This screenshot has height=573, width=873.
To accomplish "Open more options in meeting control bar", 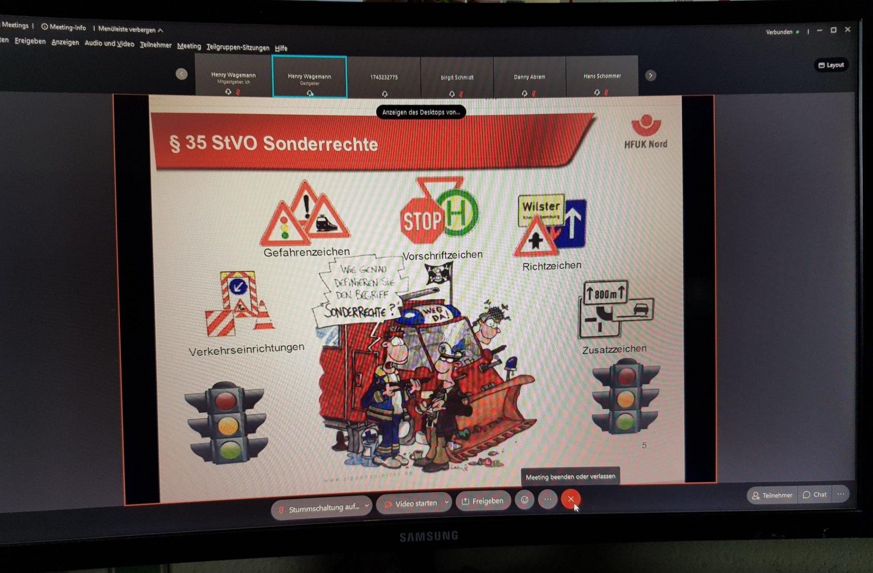I will [x=547, y=499].
